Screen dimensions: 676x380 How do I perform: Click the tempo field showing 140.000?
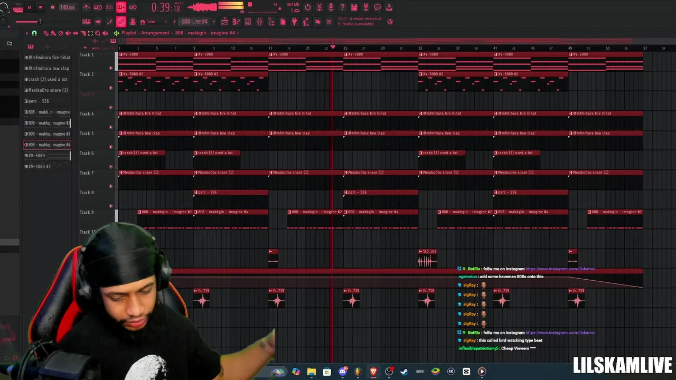[68, 7]
